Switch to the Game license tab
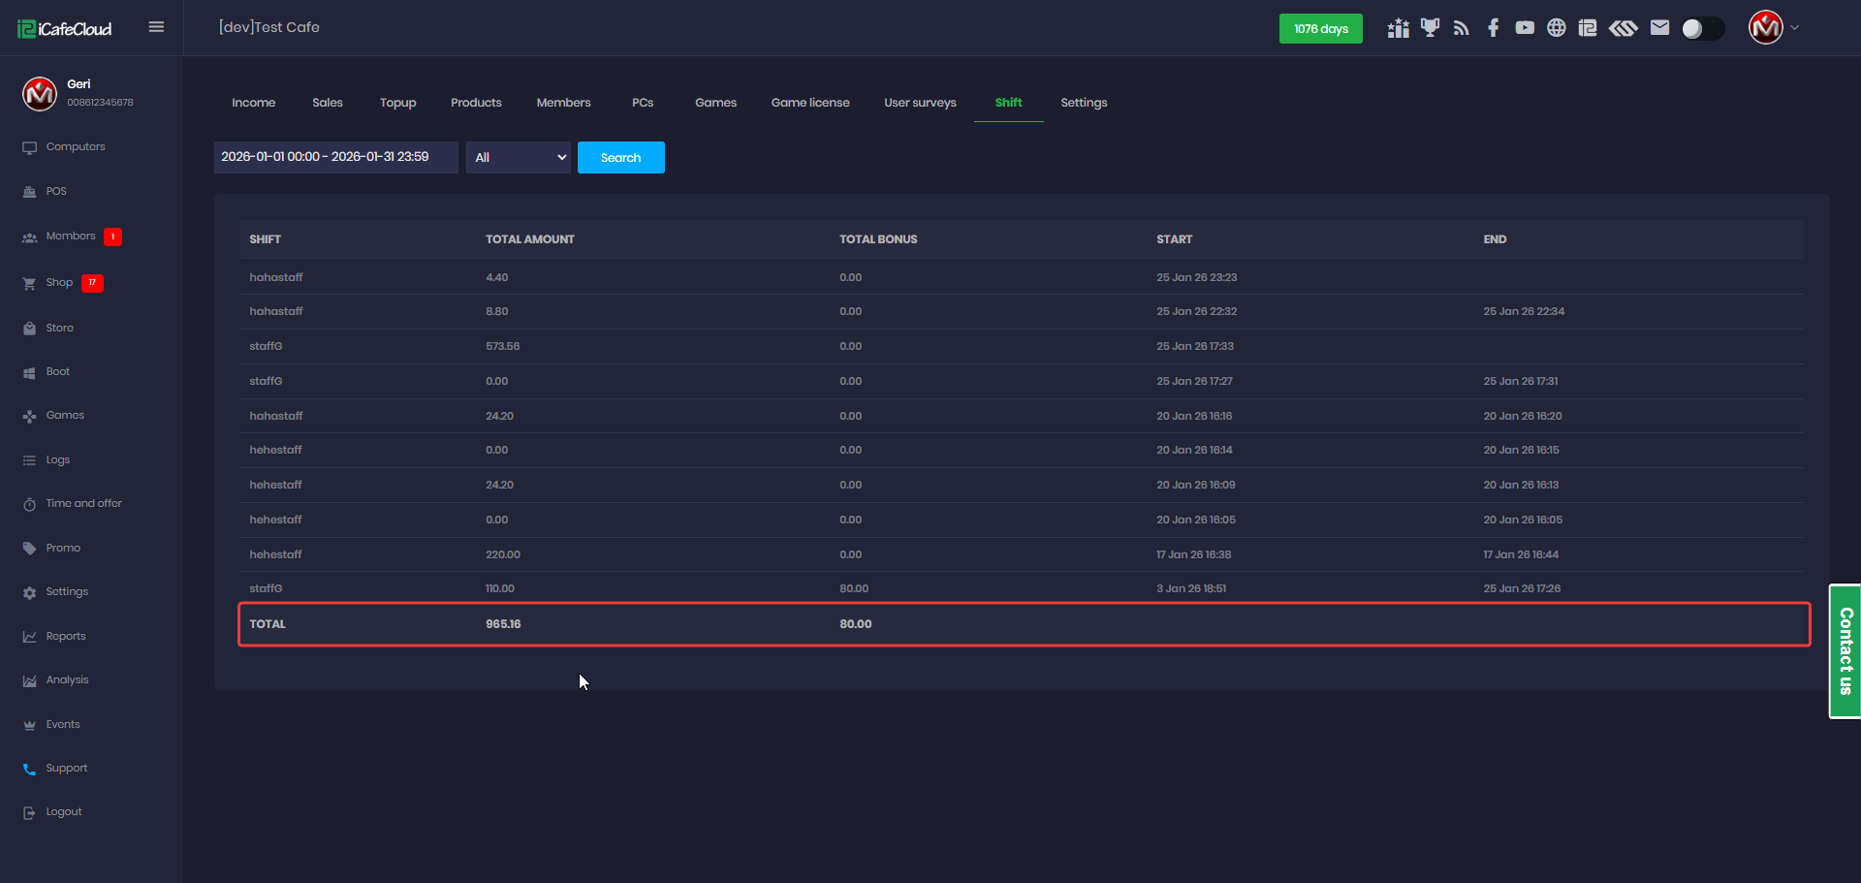1861x883 pixels. 809,103
